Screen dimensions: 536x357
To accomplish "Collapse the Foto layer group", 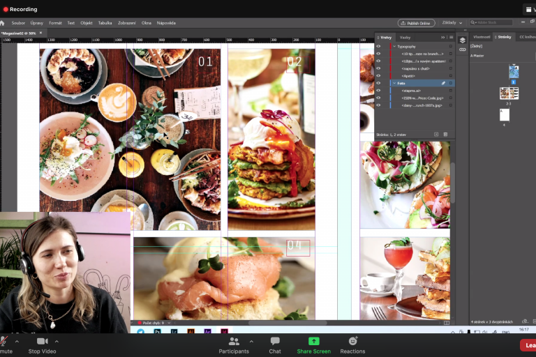I will [x=394, y=83].
